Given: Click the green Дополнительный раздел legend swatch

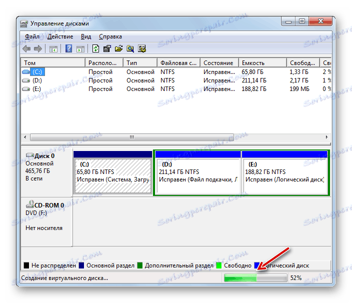Looking at the screenshot, I should pos(140,265).
